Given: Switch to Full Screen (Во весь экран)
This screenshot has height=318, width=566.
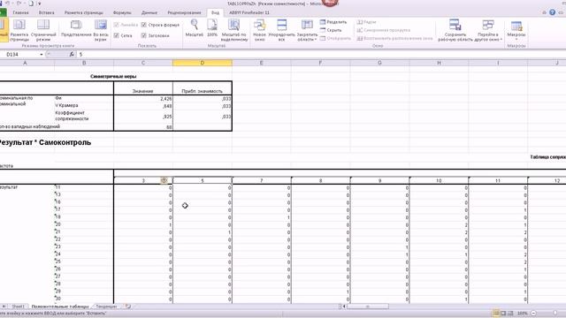Looking at the screenshot, I should click(x=101, y=30).
